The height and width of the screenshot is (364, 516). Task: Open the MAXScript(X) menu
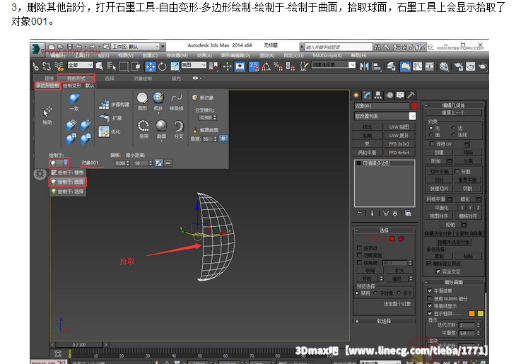(327, 56)
